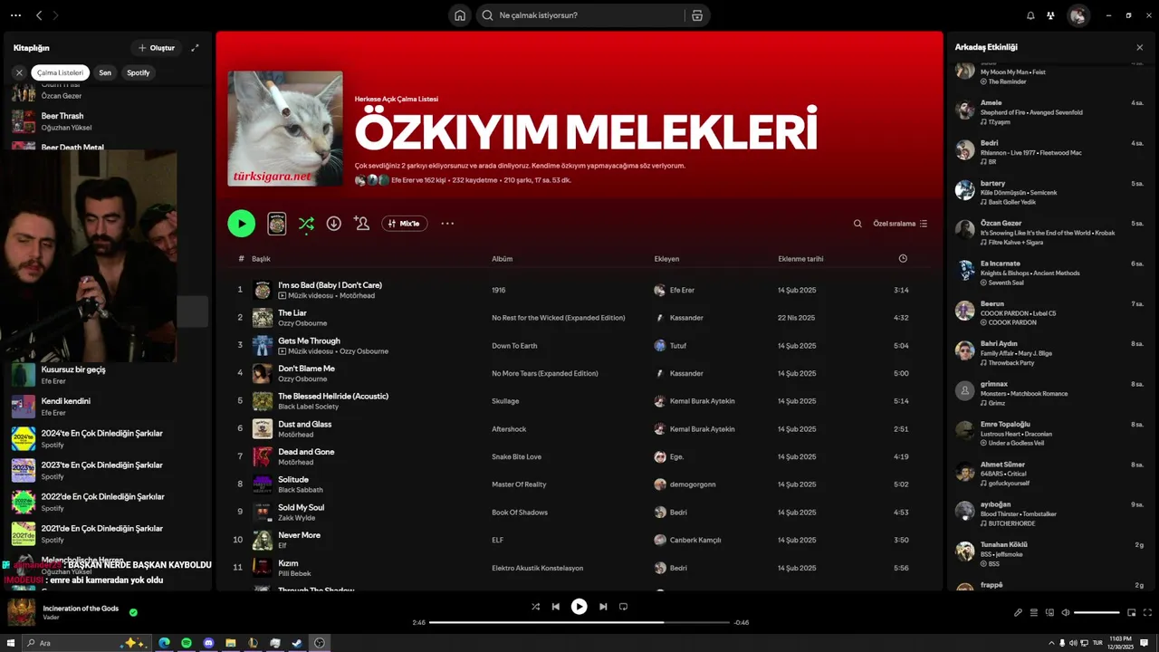
Task: Open 2023'te En Çok Dinlediğin Şarkılar playlist
Action: coord(109,470)
